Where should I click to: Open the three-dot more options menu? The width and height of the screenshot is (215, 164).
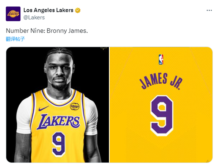210,11
